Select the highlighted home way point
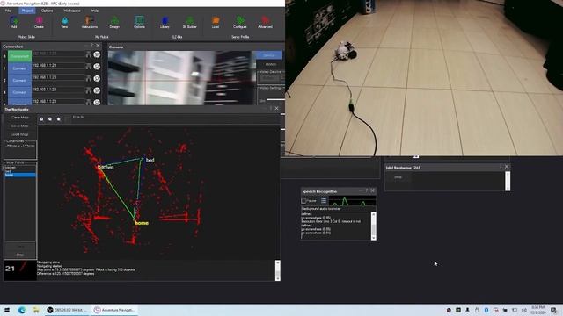This screenshot has width=563, height=316. [19, 175]
